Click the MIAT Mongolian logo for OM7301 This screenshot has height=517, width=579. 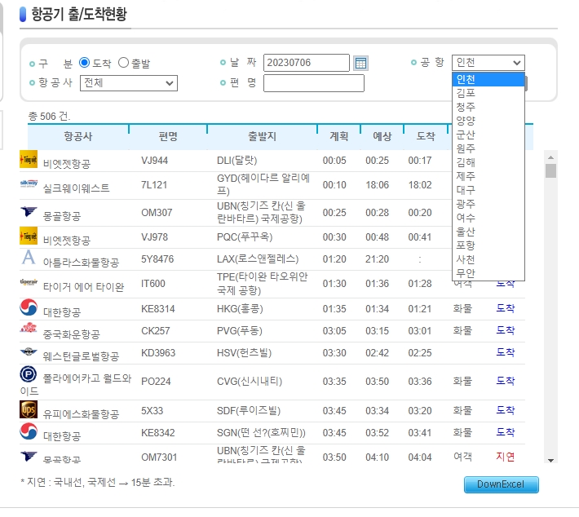29,456
